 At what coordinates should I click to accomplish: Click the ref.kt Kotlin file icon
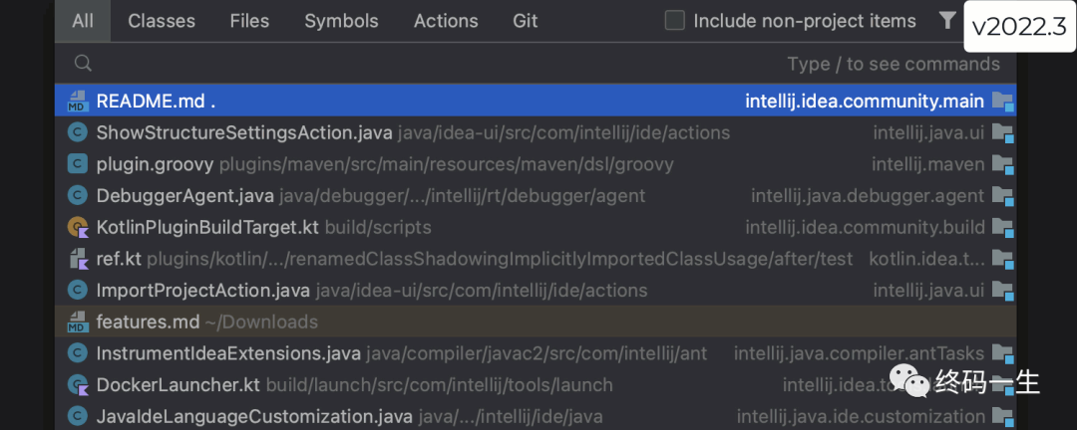click(79, 259)
